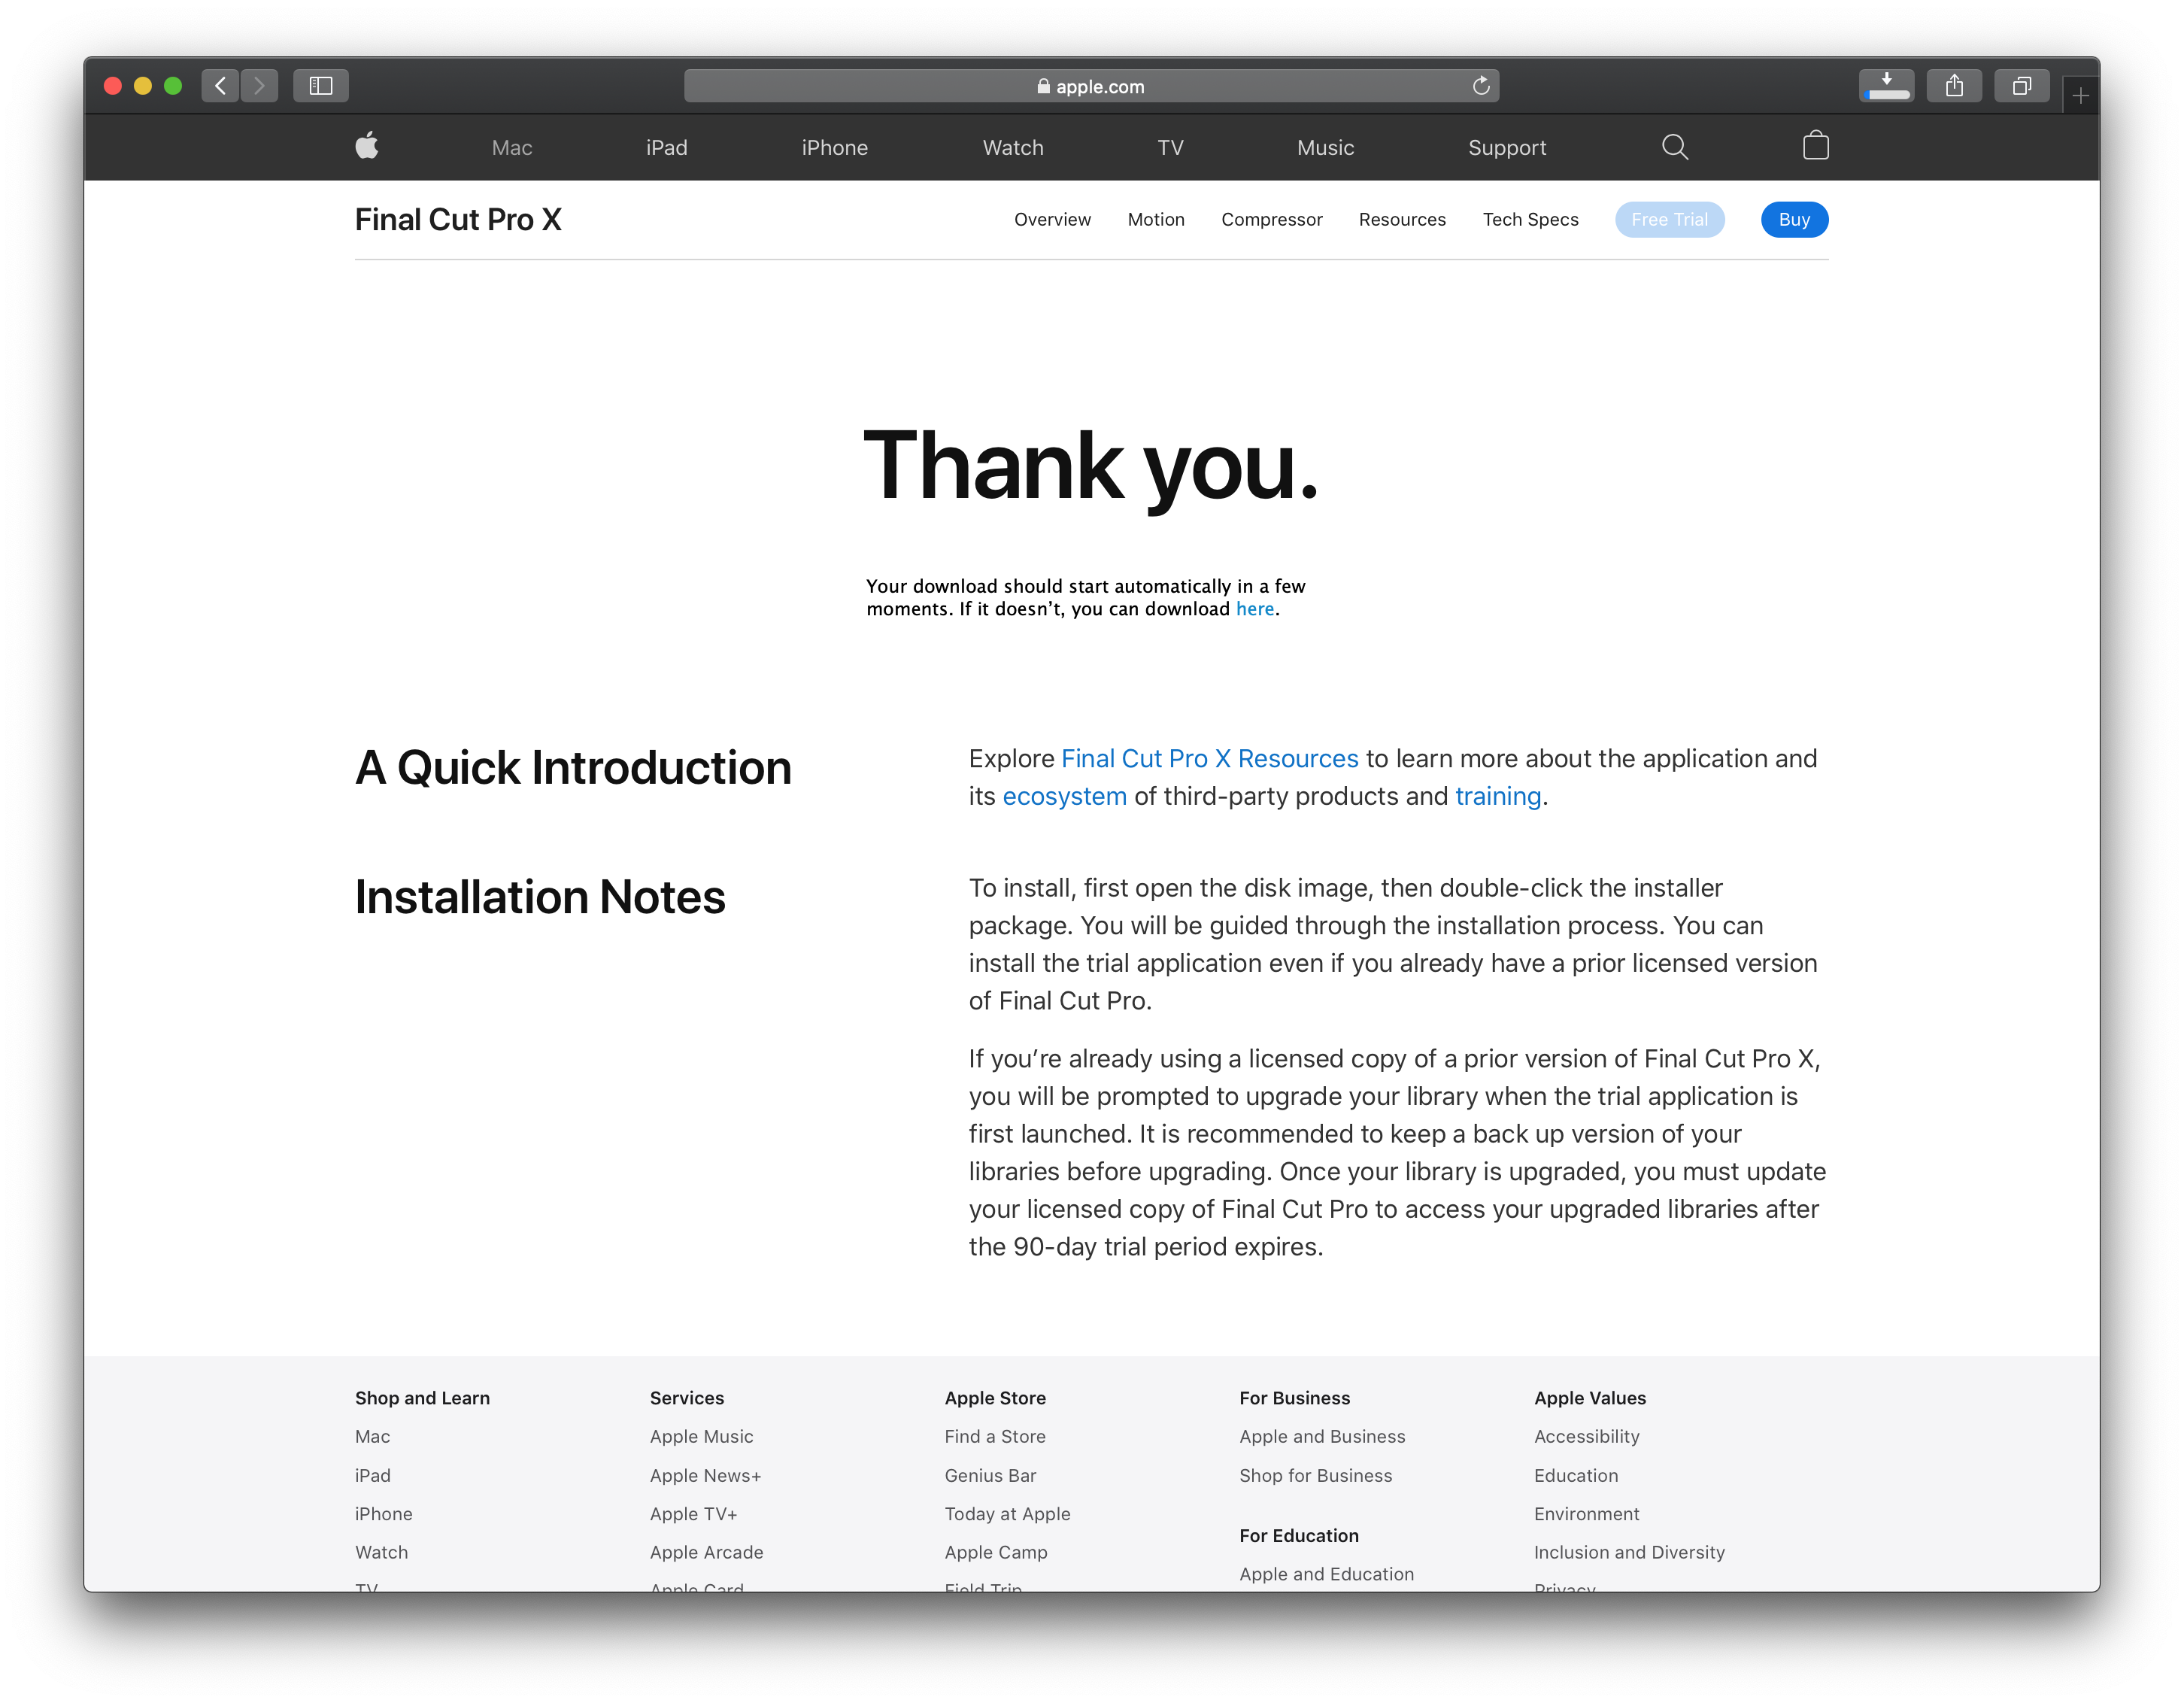Viewport: 2184px width, 1703px height.
Task: Go back with the back arrow
Action: [x=220, y=86]
